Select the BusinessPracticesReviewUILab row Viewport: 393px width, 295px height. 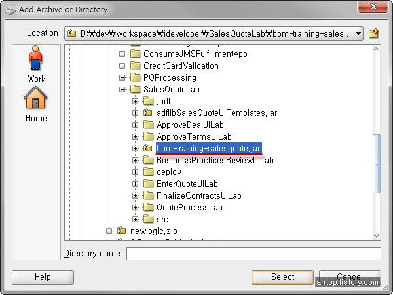pos(215,160)
